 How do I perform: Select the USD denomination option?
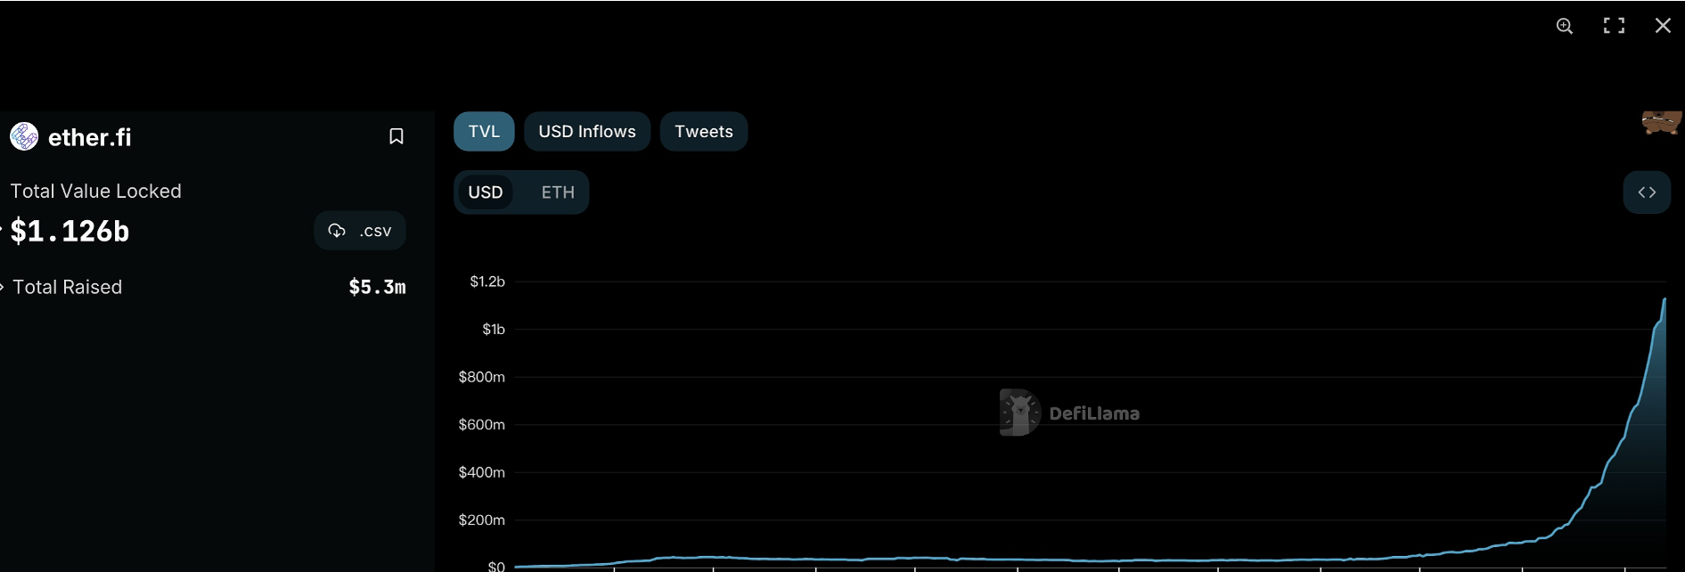click(486, 192)
